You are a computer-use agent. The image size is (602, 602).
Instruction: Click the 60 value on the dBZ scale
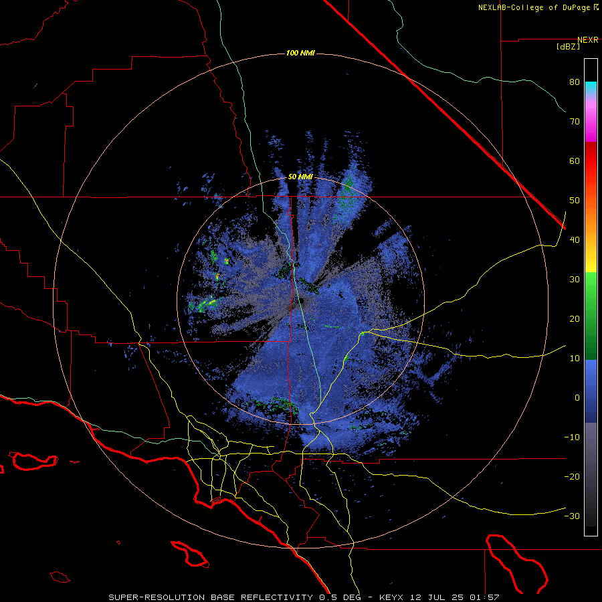[575, 161]
